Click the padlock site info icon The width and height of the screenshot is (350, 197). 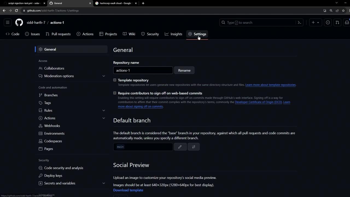pos(24,10)
